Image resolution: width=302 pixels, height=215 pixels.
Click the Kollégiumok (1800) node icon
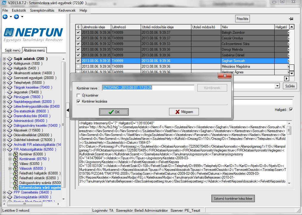[10, 64]
